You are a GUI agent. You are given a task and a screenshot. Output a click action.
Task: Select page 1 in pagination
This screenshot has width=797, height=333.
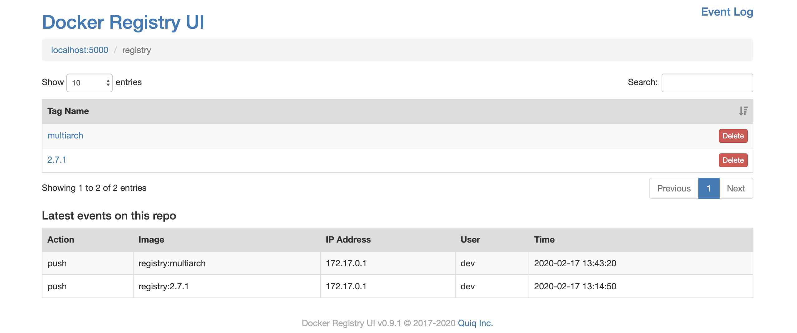point(708,188)
